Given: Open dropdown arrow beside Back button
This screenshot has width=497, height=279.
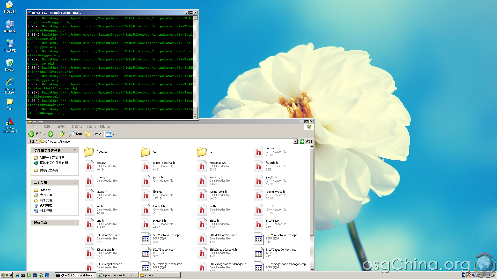Looking at the screenshot, I should [x=45, y=134].
